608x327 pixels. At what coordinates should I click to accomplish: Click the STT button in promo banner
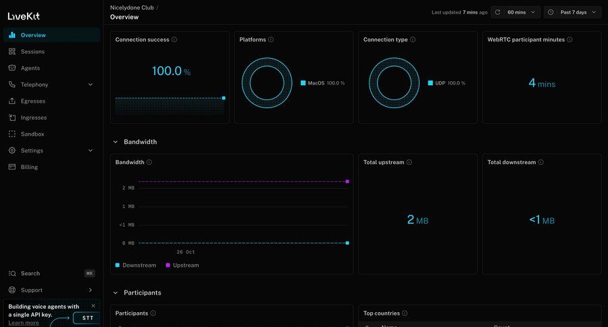point(88,318)
